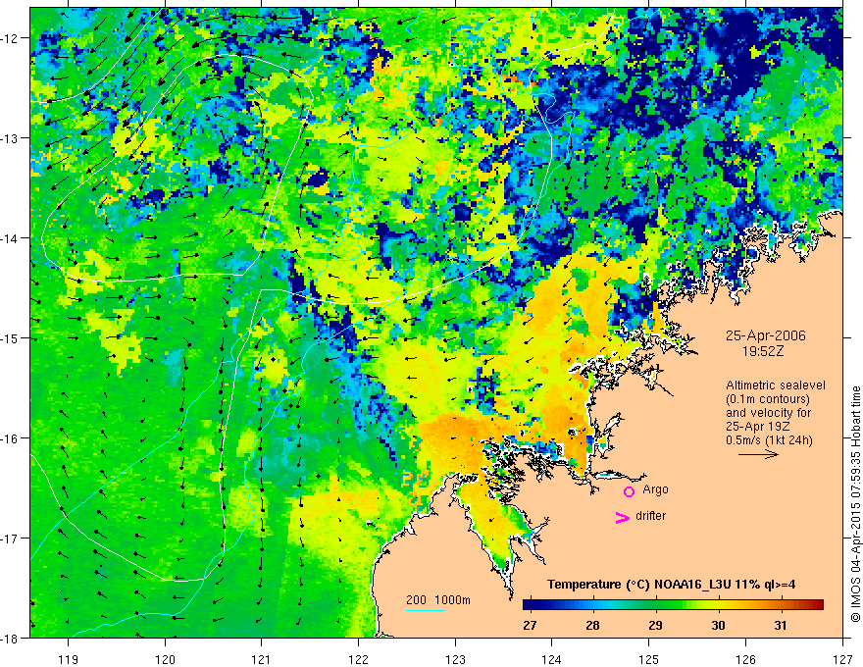
Task: Click the latitude axis label -18
Action: pyautogui.click(x=11, y=639)
